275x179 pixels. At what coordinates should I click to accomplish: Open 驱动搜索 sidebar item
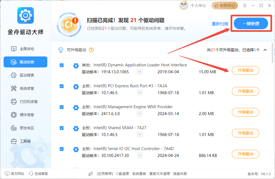click(25, 75)
